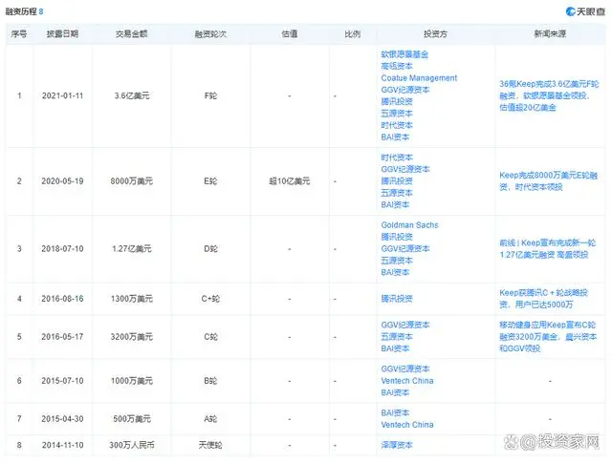Open GGV纪源资本 link in the D轮 row

(x=405, y=248)
